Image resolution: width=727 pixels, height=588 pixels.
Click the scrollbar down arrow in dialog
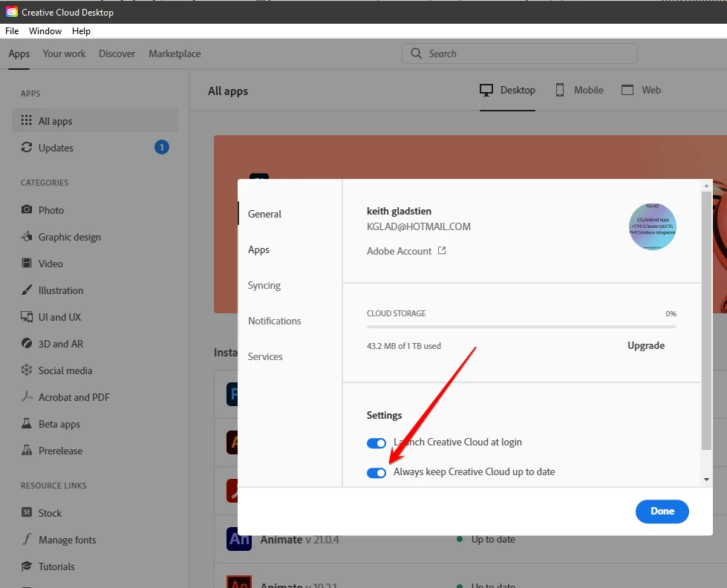pos(706,480)
